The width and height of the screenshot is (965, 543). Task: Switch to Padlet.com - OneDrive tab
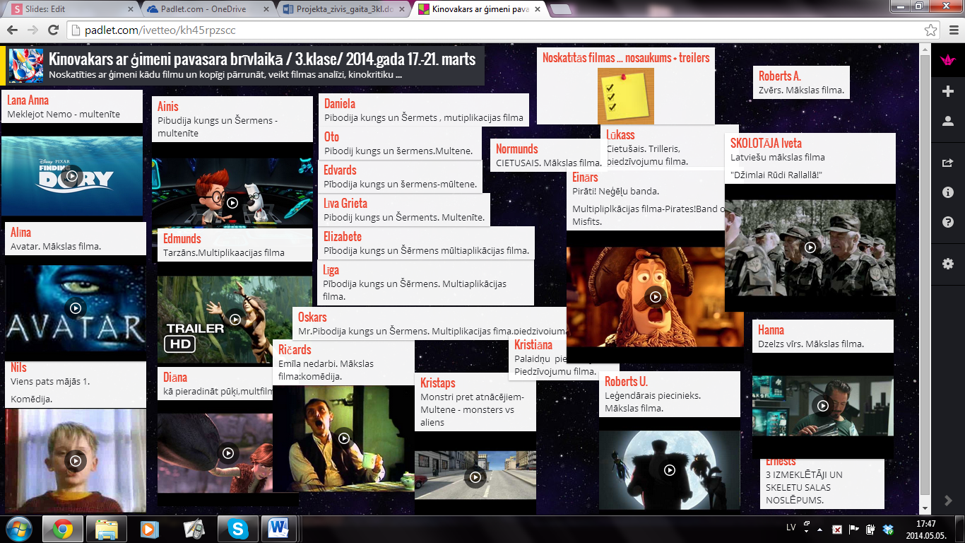pyautogui.click(x=208, y=10)
